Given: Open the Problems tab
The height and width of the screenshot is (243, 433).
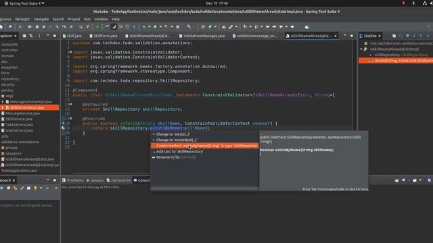Looking at the screenshot, I should tap(72, 180).
